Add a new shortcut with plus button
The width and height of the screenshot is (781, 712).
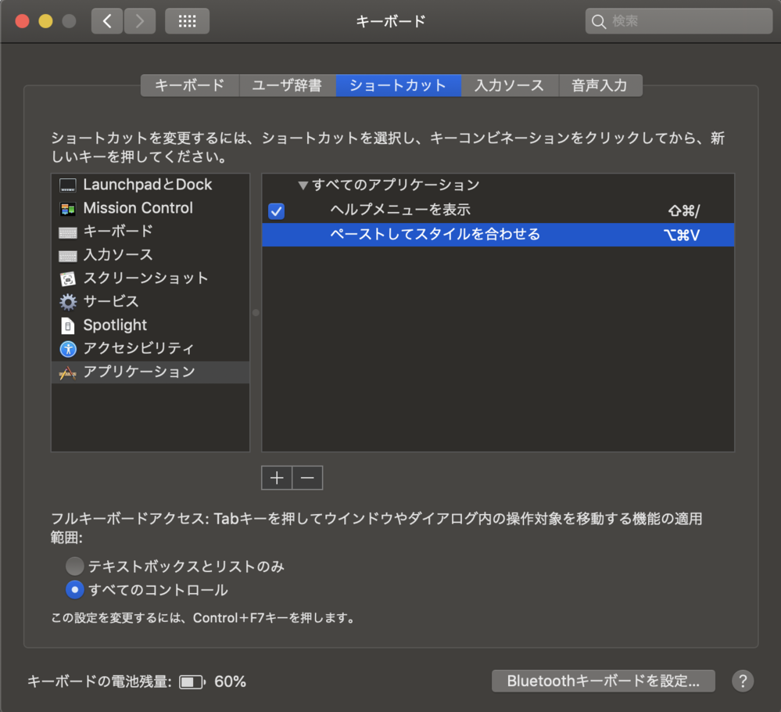tap(277, 477)
